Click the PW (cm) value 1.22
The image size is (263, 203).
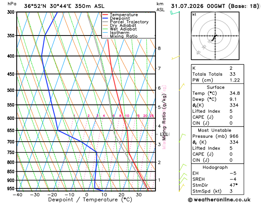pos(235,80)
